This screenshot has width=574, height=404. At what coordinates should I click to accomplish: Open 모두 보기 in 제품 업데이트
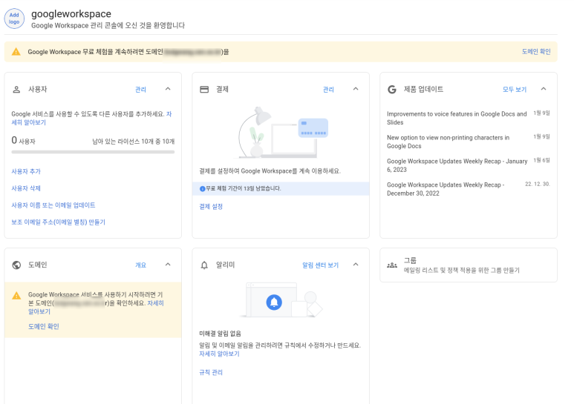tap(515, 90)
